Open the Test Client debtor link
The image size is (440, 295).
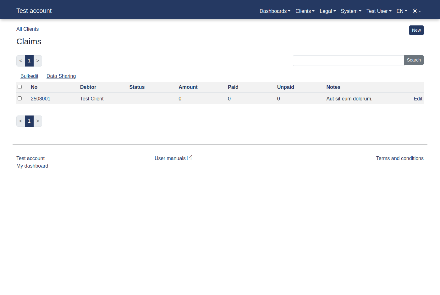coord(92,99)
